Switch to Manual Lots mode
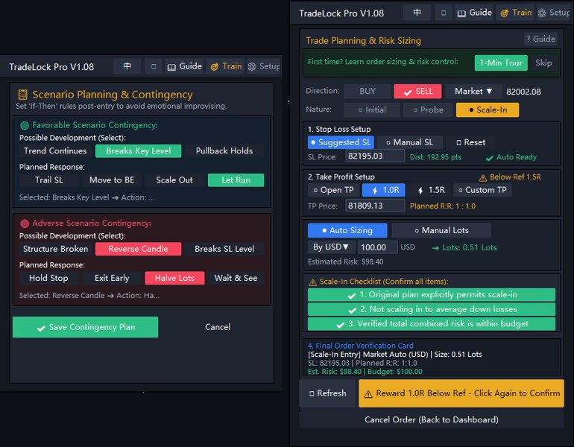Viewport: 574px width, 447px height. pos(441,230)
